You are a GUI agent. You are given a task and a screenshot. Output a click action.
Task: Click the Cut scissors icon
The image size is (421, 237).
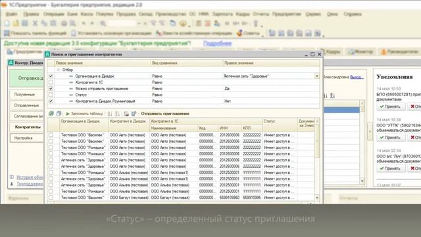[35, 24]
